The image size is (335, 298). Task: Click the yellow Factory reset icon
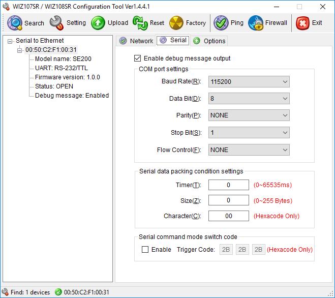(x=176, y=23)
